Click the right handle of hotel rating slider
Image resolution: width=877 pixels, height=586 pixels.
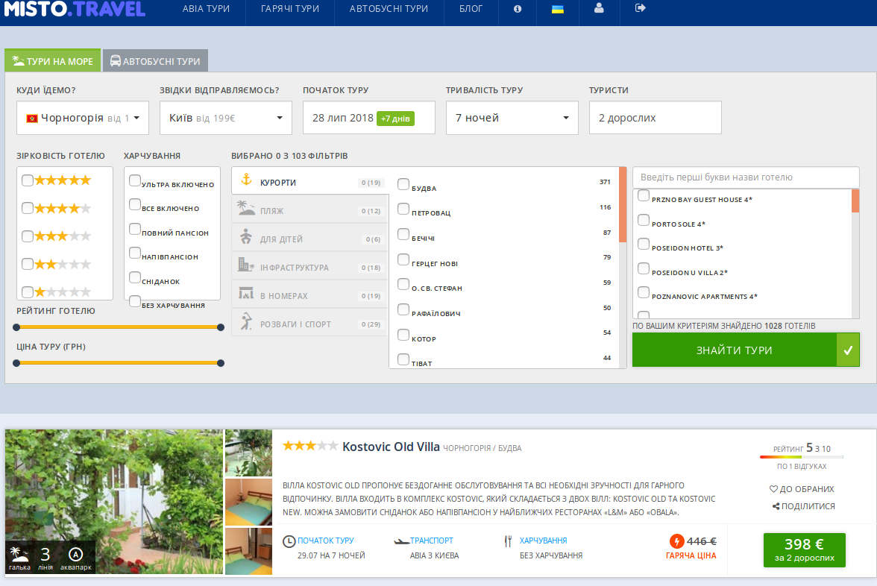click(x=221, y=327)
